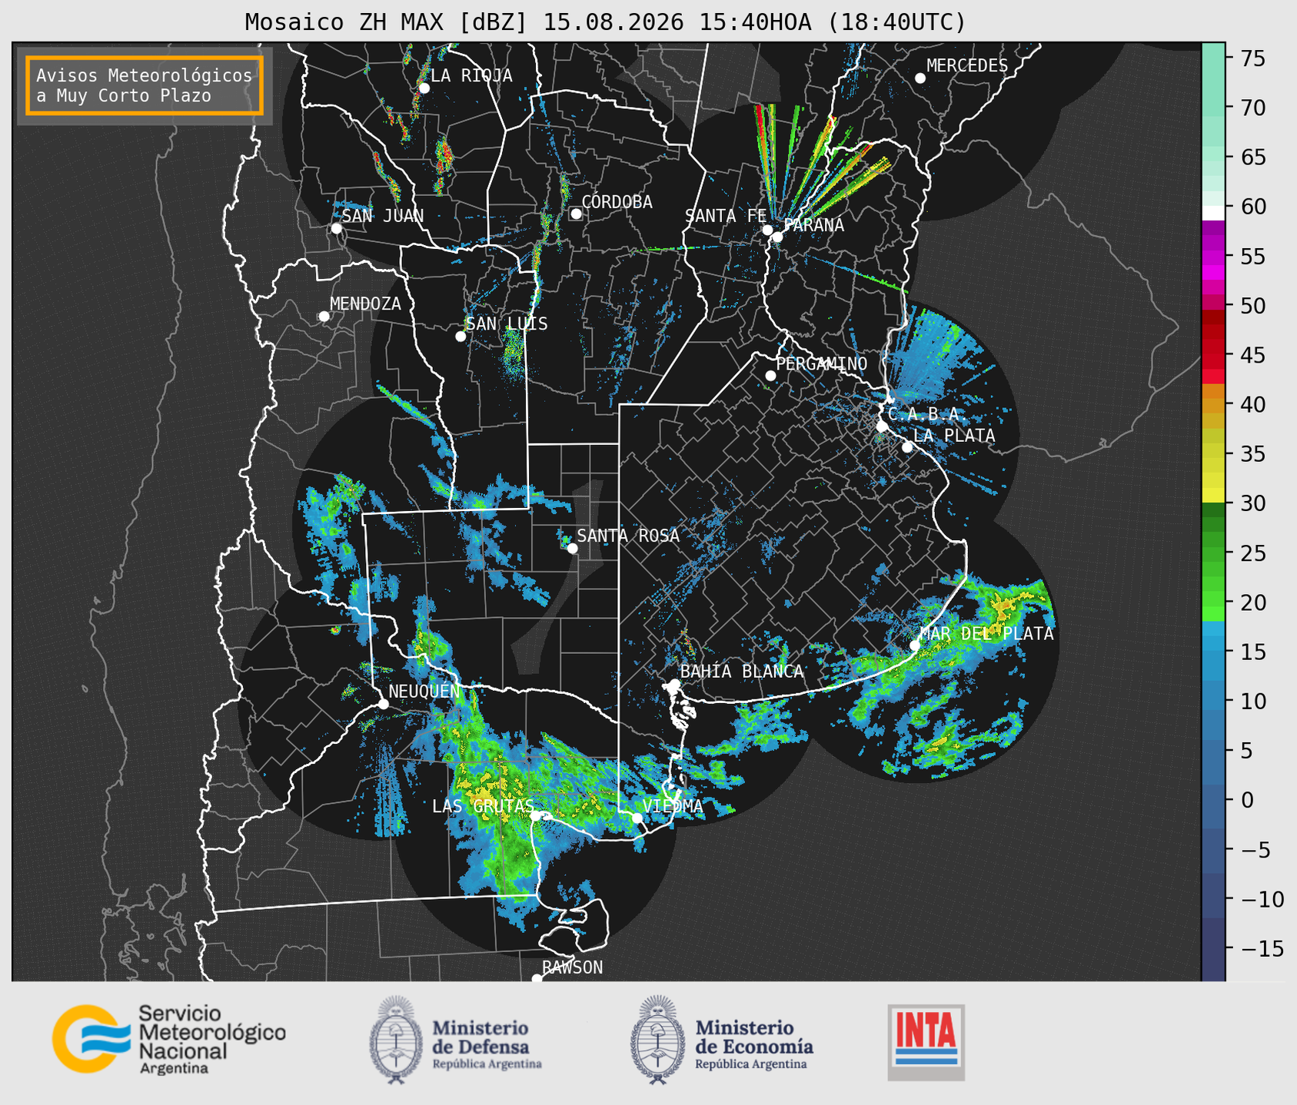Click the Mar del Plata city marker
Screen dimensions: 1297x1105
pos(915,645)
